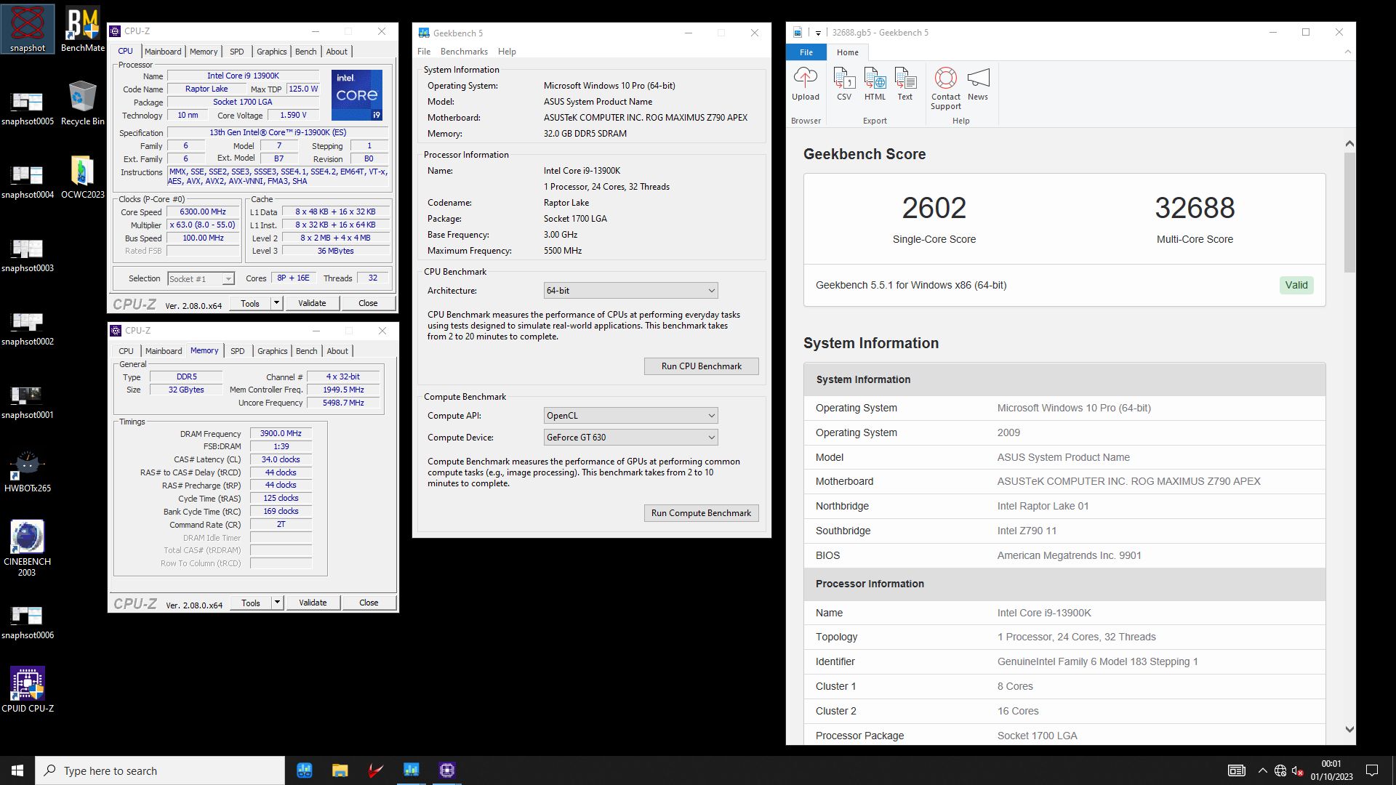
Task: Open snapshot0004 desktop file
Action: click(x=28, y=181)
